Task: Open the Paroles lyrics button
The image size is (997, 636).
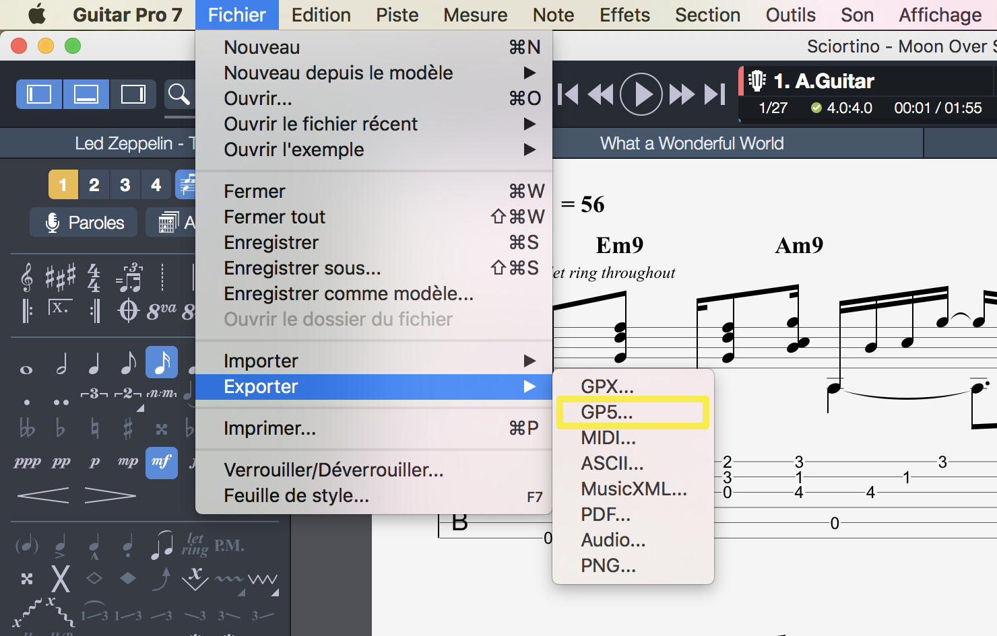Action: [x=84, y=222]
